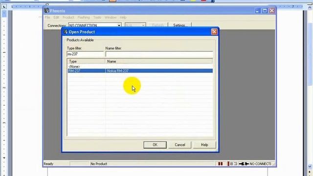
Task: Click the Phoenix app icon in title bar
Action: click(x=46, y=10)
